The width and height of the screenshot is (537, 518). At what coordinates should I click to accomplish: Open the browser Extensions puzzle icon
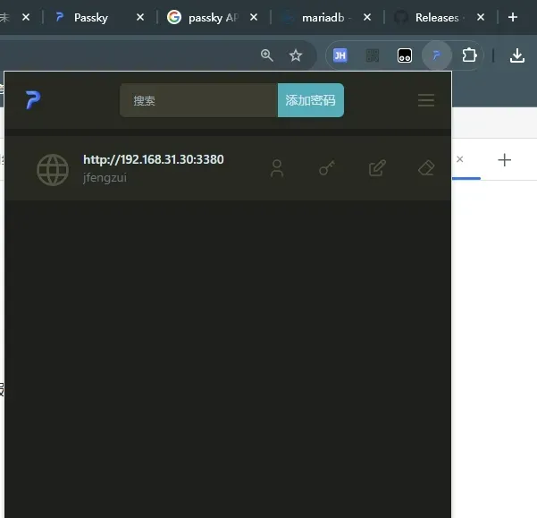point(469,55)
